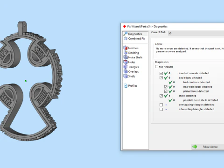Click the Overlaps icon
Viewport: 224px width, 168px height.
tap(126, 71)
